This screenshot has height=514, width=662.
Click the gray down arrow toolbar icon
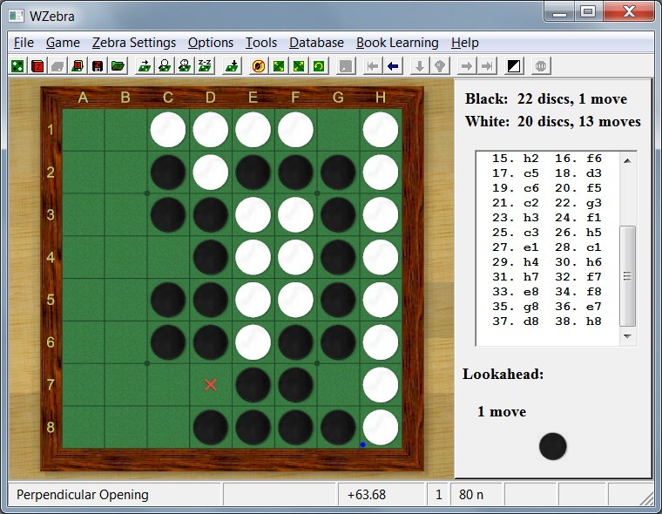pos(419,66)
